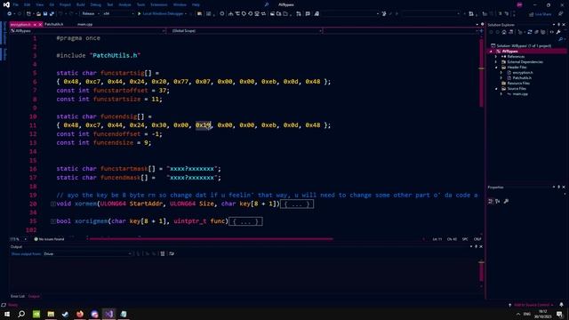Select PatchUtils.h in Solution Explorer
The width and height of the screenshot is (569, 320).
pyautogui.click(x=522, y=78)
